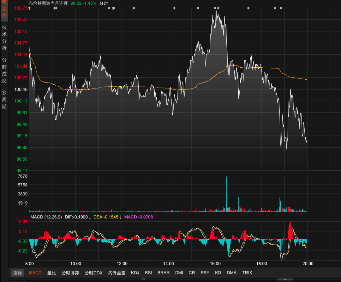This screenshot has width=341, height=282.
Task: Click the star event marker above 12:30
Action: [134, 8]
